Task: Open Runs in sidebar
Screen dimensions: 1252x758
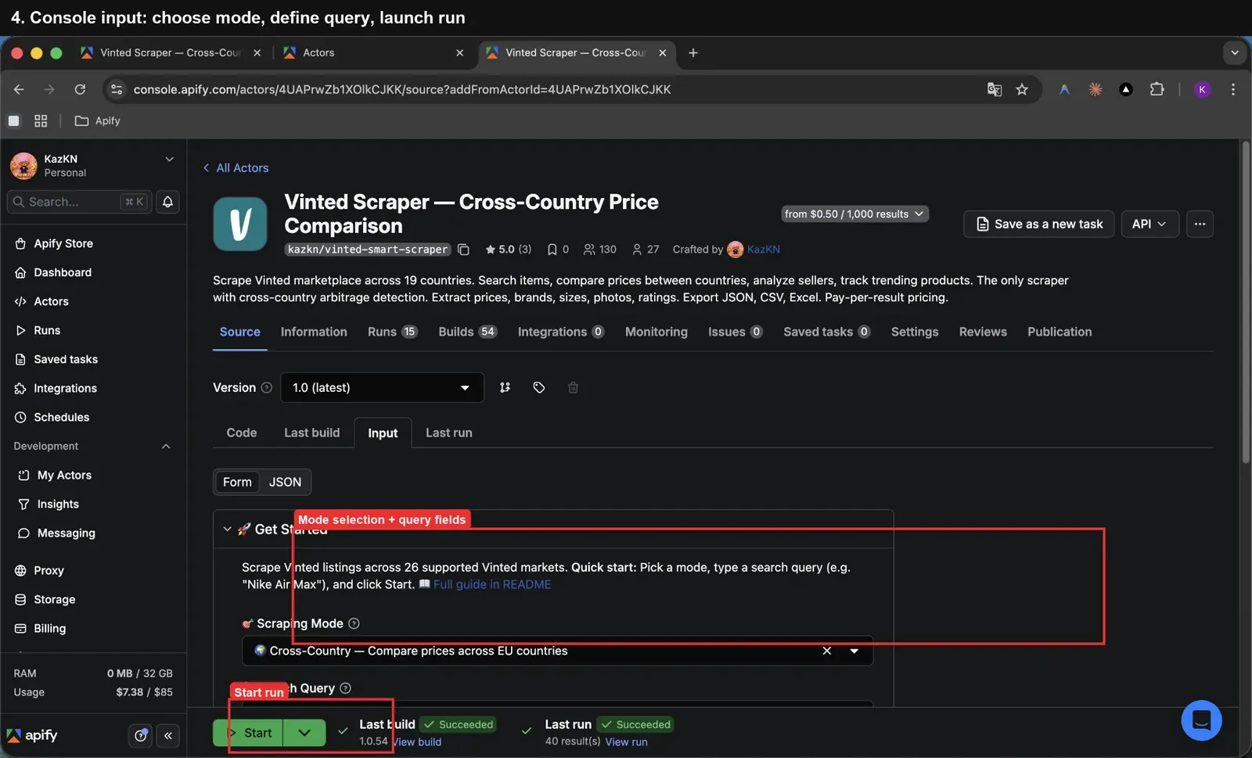Action: (x=46, y=330)
